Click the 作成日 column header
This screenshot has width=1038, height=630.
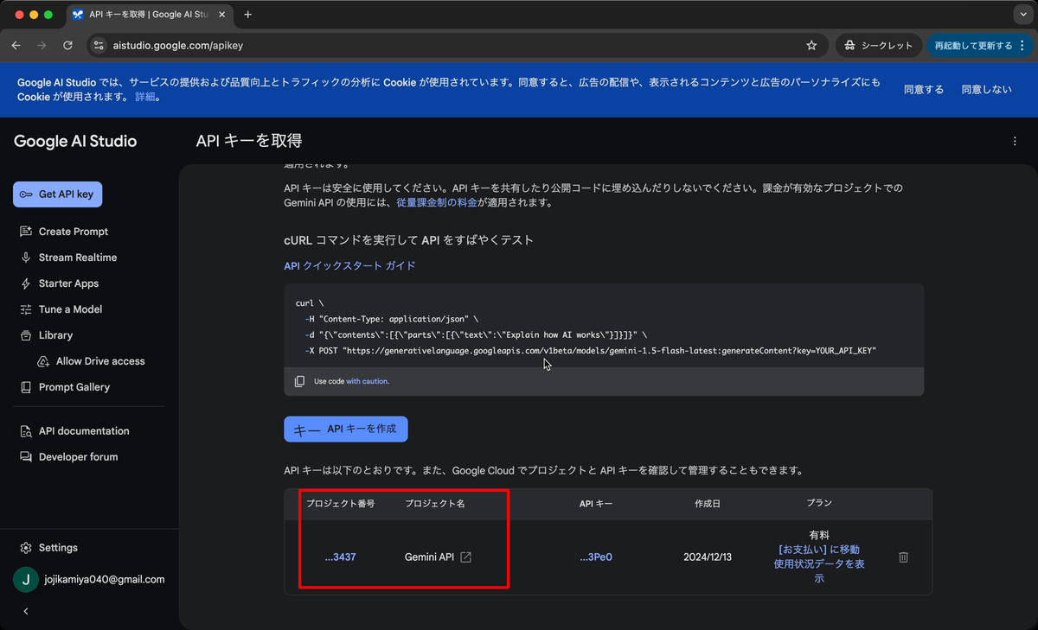coord(707,503)
